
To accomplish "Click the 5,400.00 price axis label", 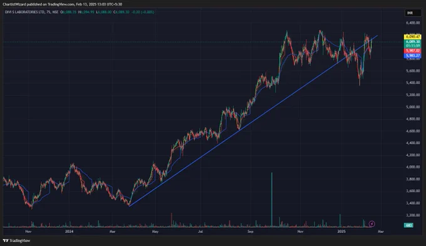I will pos(413,83).
